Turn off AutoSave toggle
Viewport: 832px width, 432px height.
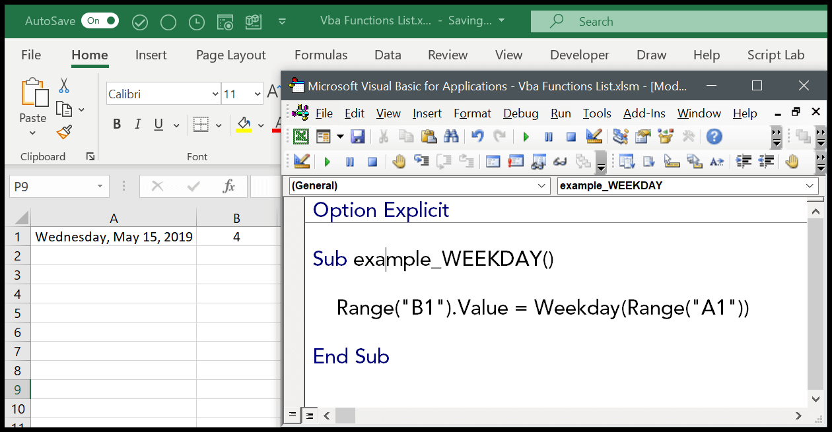point(100,20)
